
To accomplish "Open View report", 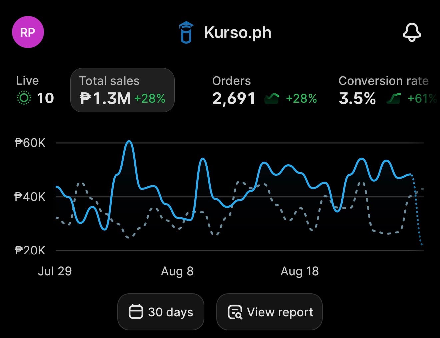I will pos(269,312).
